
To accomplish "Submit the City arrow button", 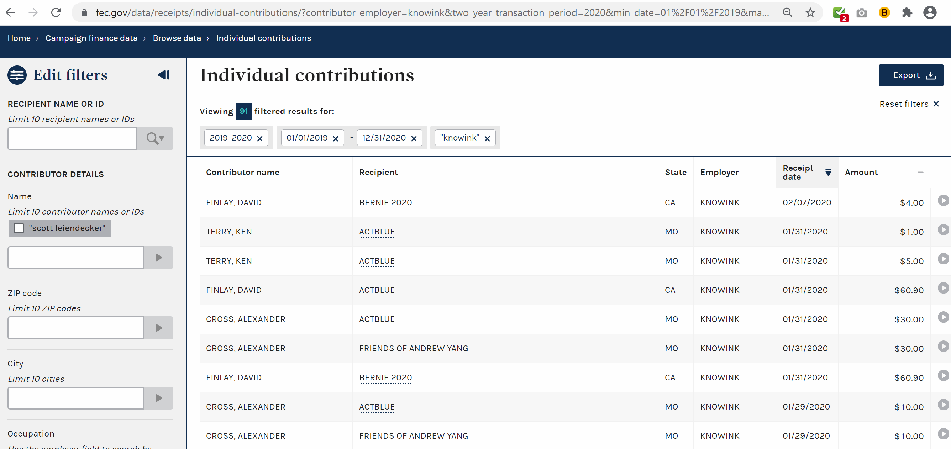I will (158, 398).
